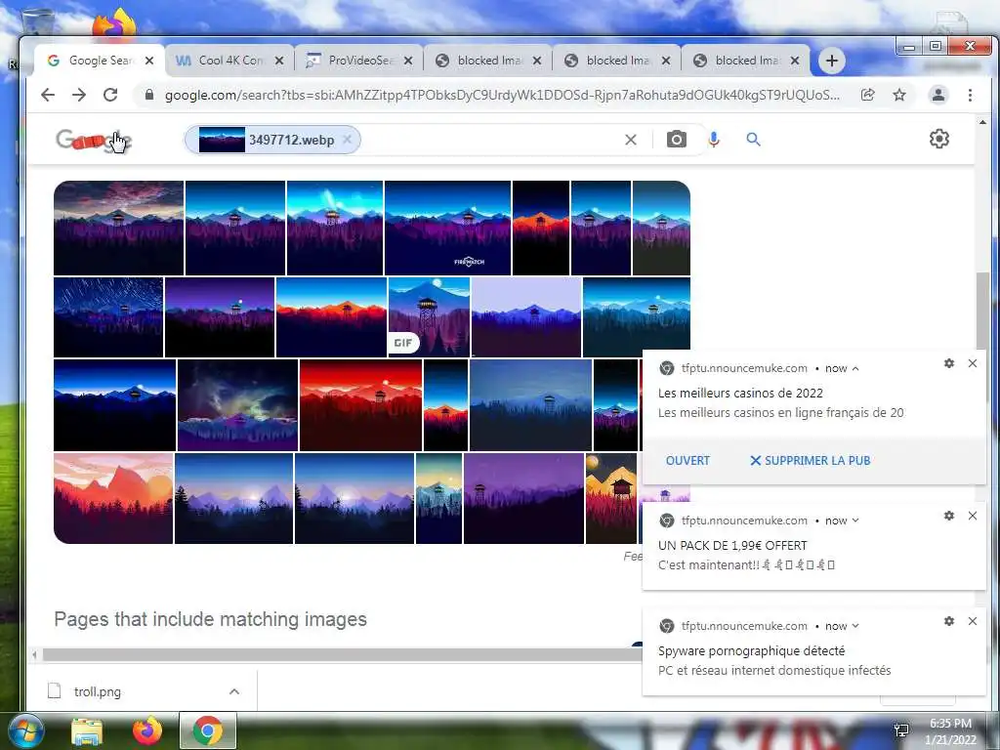The height and width of the screenshot is (750, 1000).
Task: Click 'Pages that include matching images' heading
Action: coord(211,619)
